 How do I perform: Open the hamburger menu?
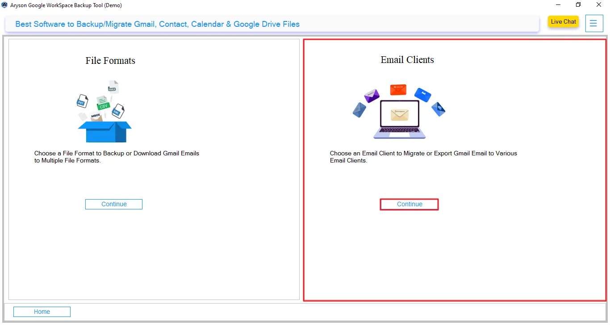click(x=594, y=23)
